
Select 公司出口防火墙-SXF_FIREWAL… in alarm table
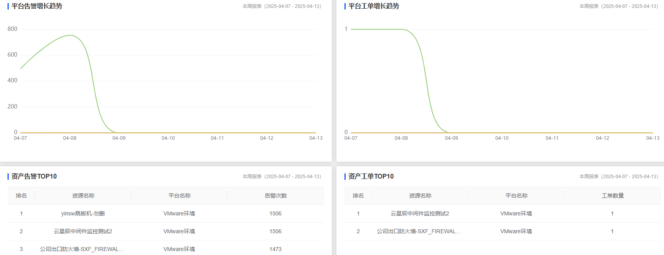point(82,249)
